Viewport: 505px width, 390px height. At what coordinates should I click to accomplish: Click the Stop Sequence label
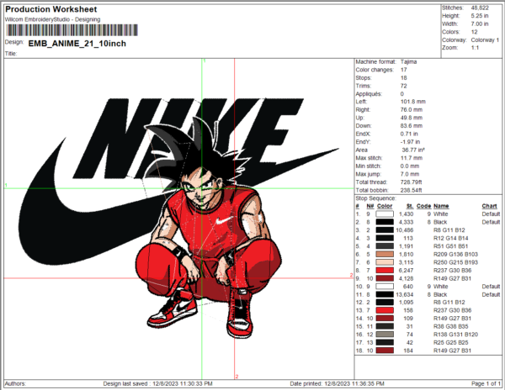(375, 198)
